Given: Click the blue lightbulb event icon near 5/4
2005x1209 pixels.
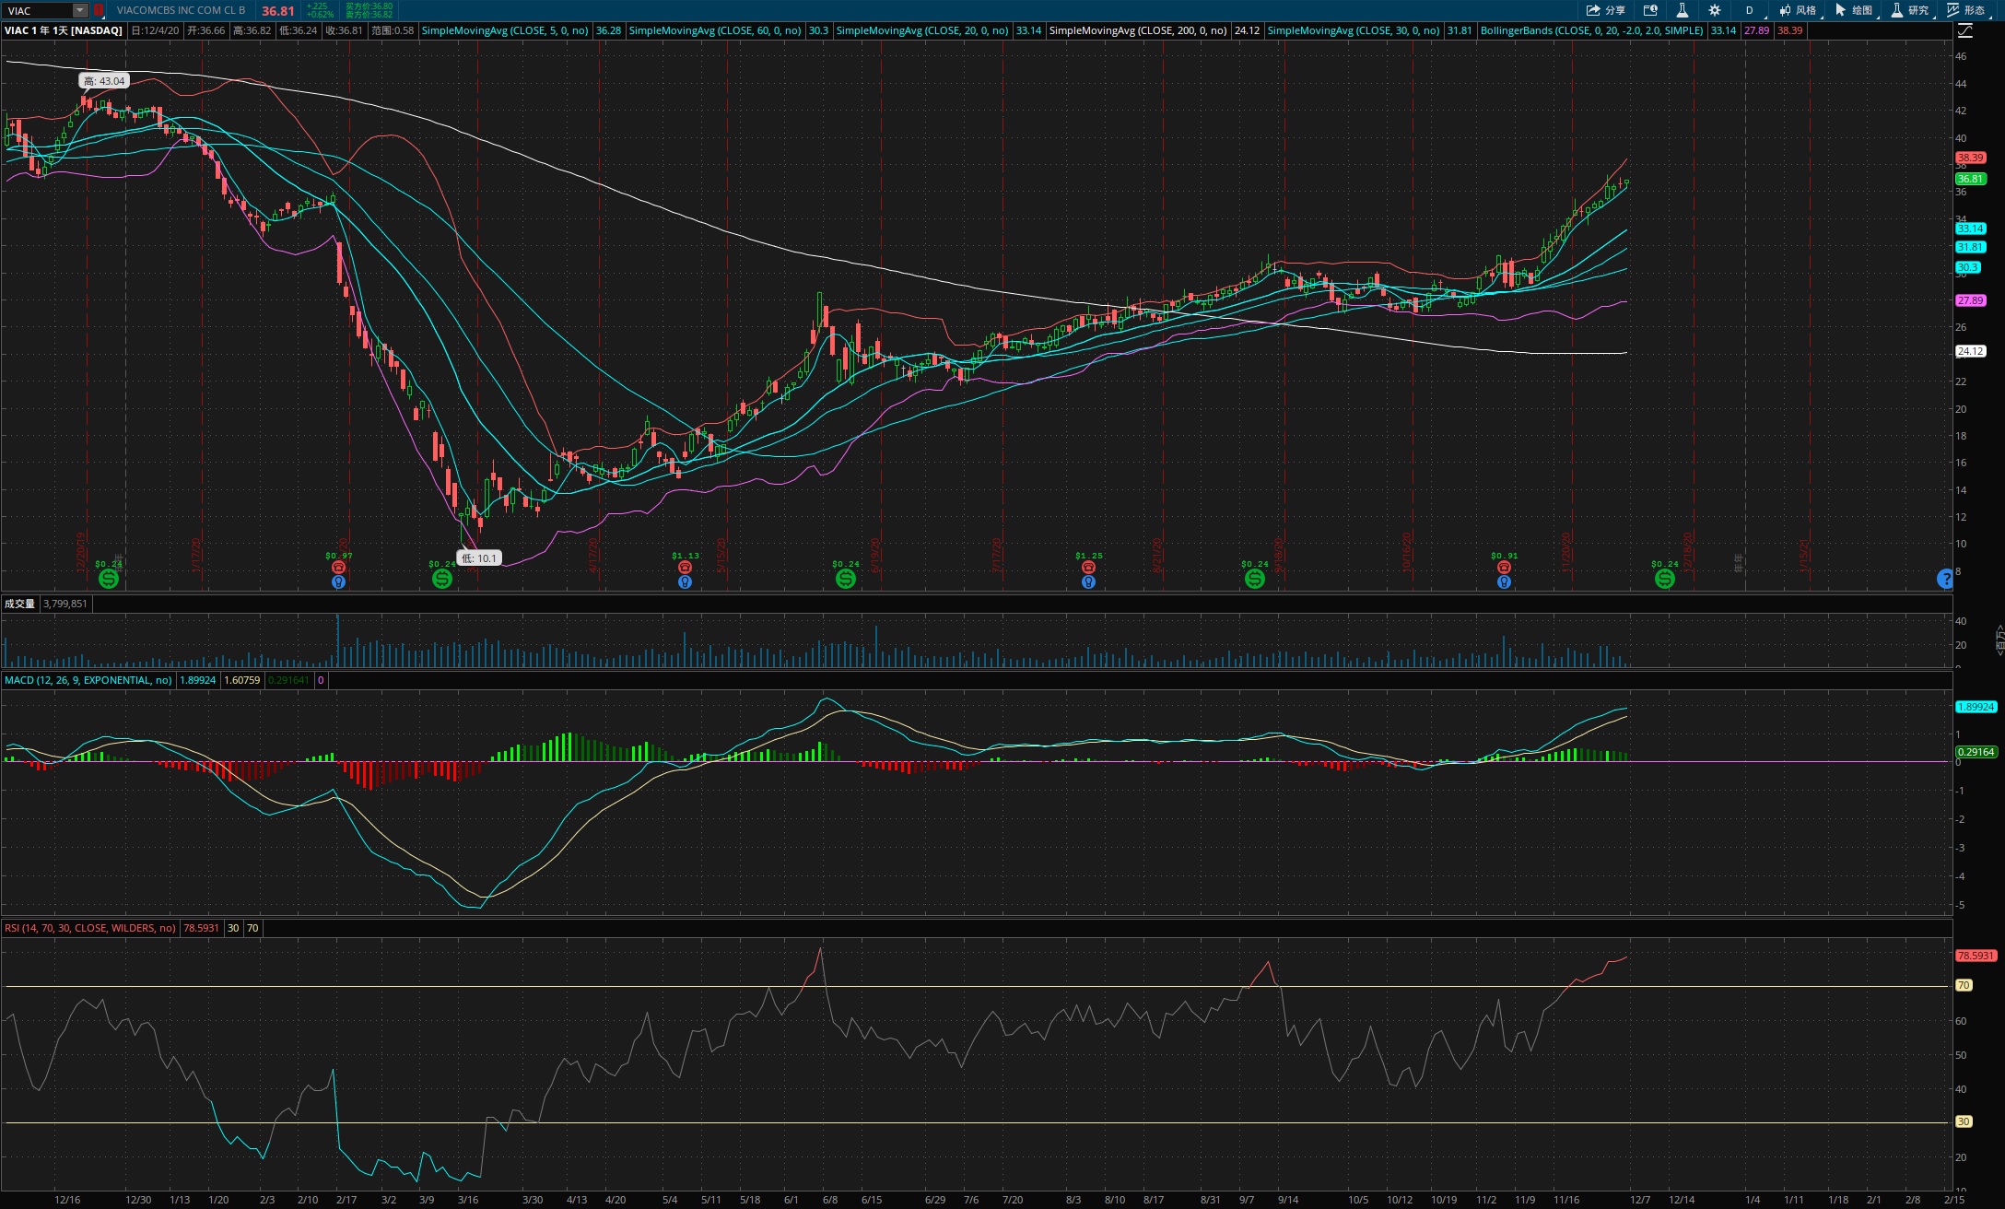Looking at the screenshot, I should coord(685,582).
